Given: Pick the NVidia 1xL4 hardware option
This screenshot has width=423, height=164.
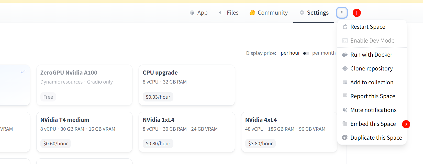Looking at the screenshot, I should [x=187, y=132].
